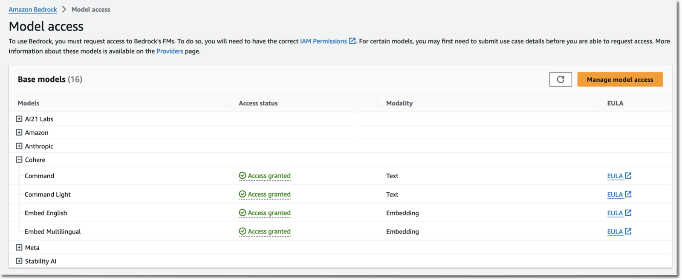Expand the Meta provider row

point(19,248)
